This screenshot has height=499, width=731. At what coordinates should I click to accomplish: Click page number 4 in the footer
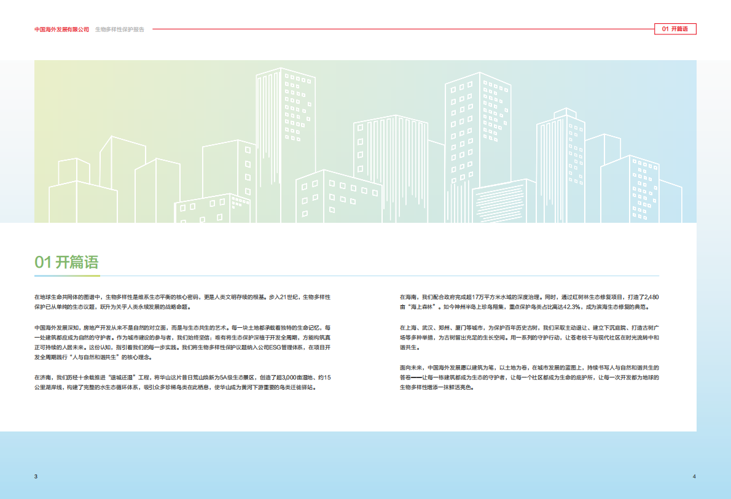coord(694,477)
